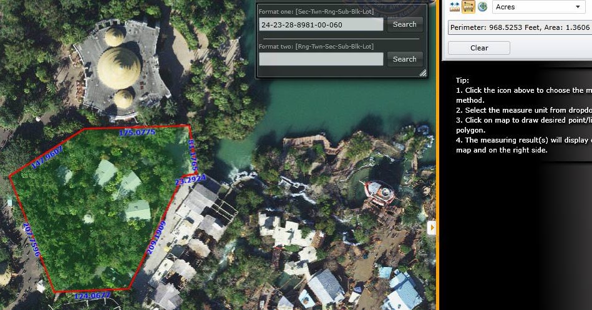The width and height of the screenshot is (592, 310).
Task: Activate the globe coordinate location tool
Action: 482,7
